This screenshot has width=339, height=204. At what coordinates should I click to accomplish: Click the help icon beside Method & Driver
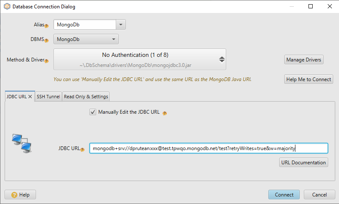click(x=46, y=61)
